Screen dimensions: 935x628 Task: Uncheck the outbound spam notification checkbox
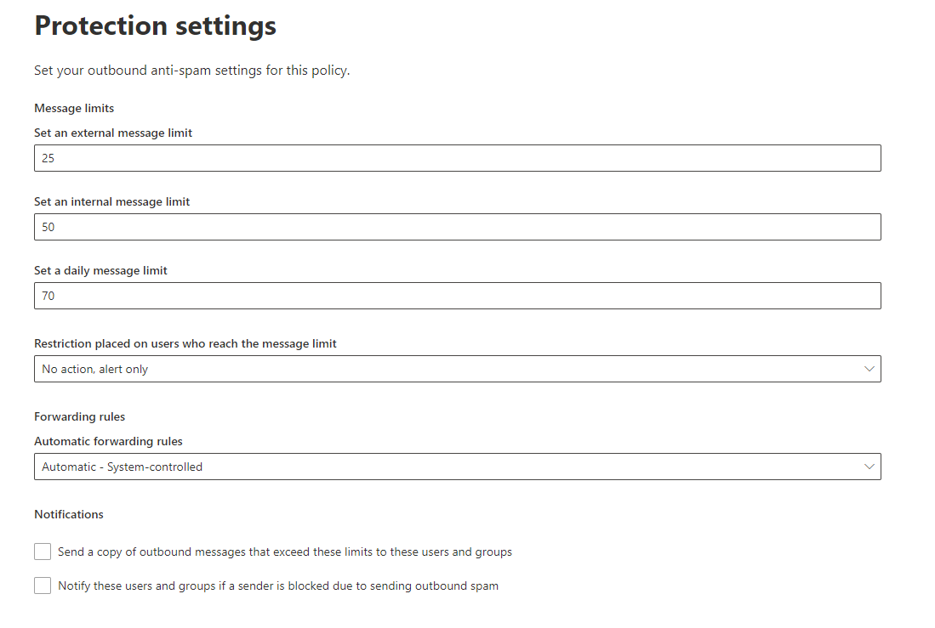point(42,586)
